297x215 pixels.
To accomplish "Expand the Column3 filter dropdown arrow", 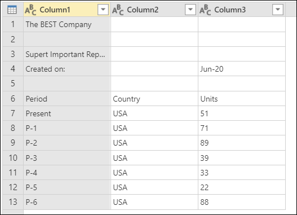I will [x=278, y=9].
